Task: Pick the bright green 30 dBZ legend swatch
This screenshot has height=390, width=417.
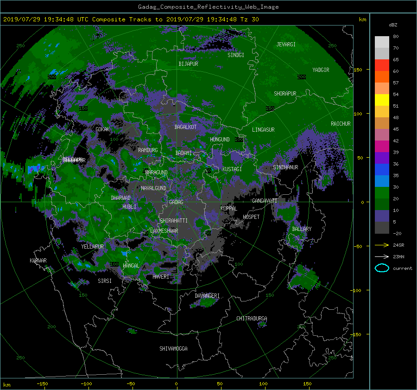Action: click(x=382, y=192)
